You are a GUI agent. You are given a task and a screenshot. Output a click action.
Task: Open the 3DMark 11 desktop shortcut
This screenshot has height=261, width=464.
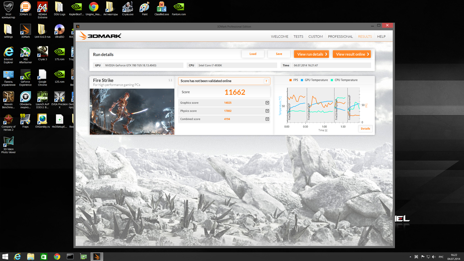pyautogui.click(x=25, y=9)
